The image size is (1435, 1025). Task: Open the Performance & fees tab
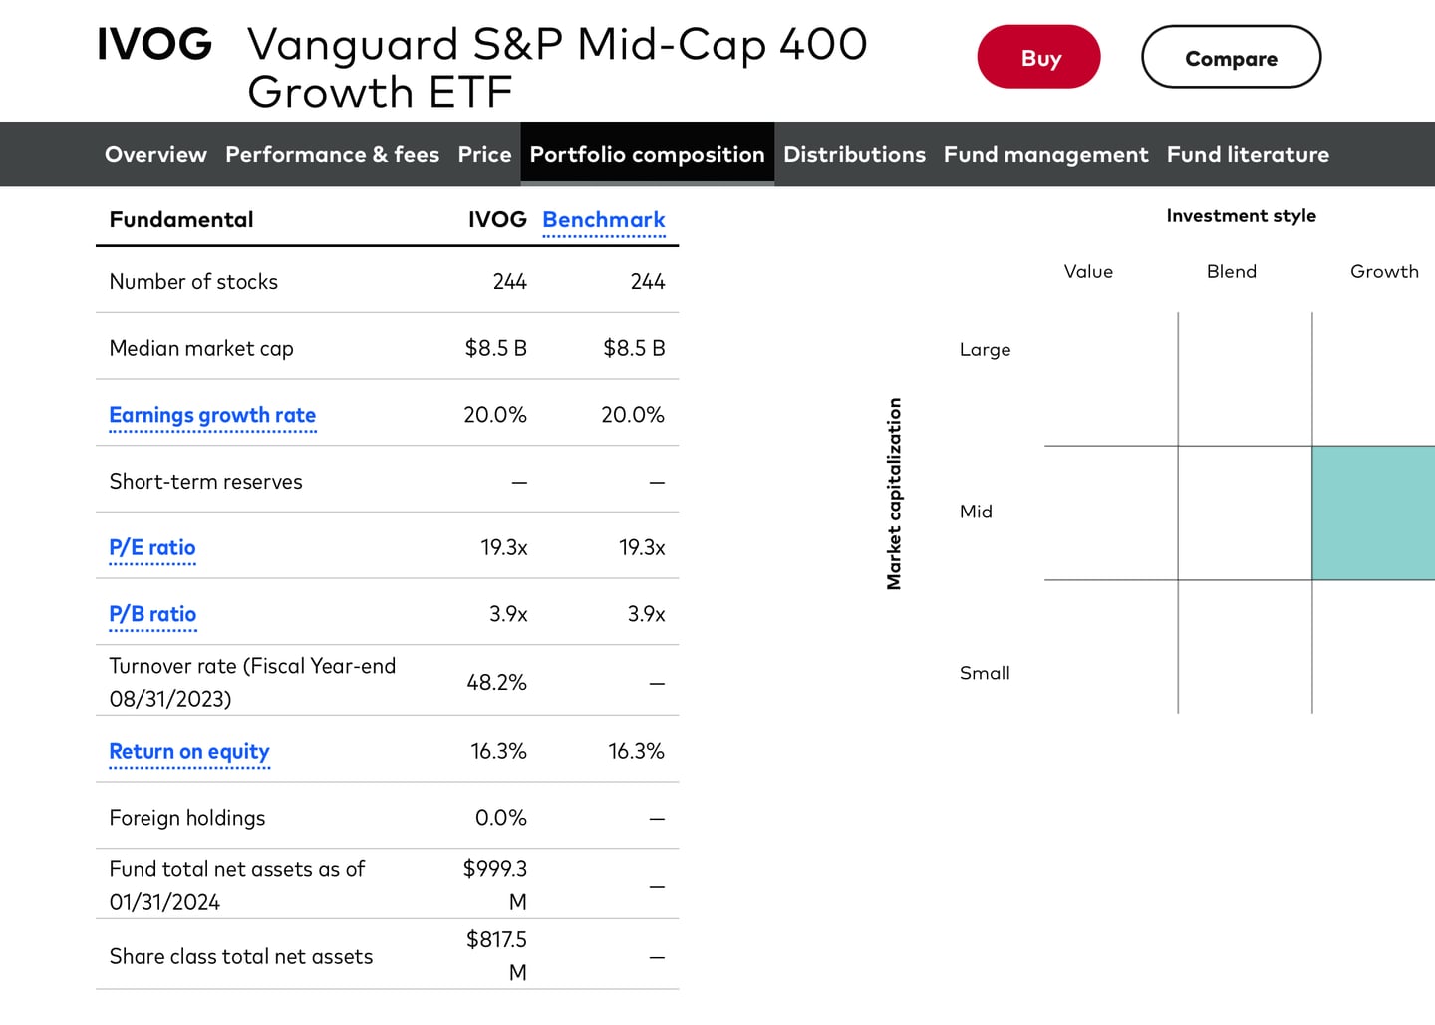(x=332, y=154)
